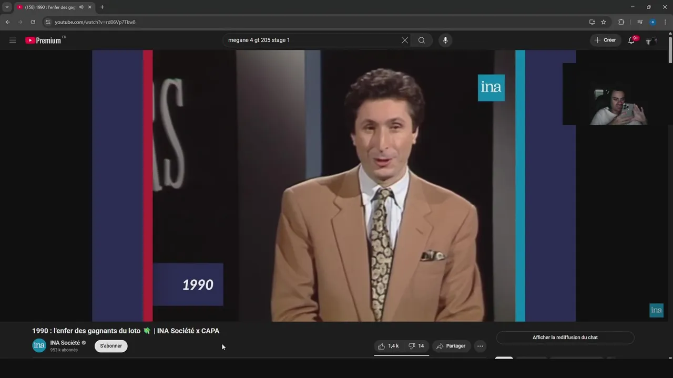Click the video player to pause

pos(334,186)
